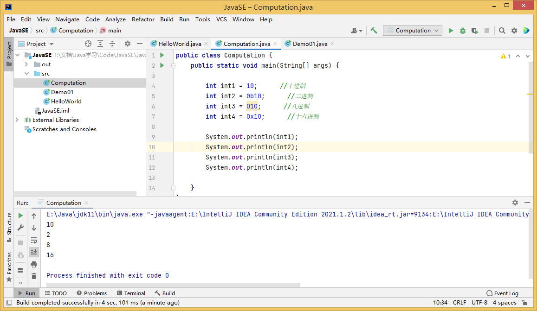This screenshot has height=311, width=537.
Task: Expand External Libraries node
Action: 17,120
